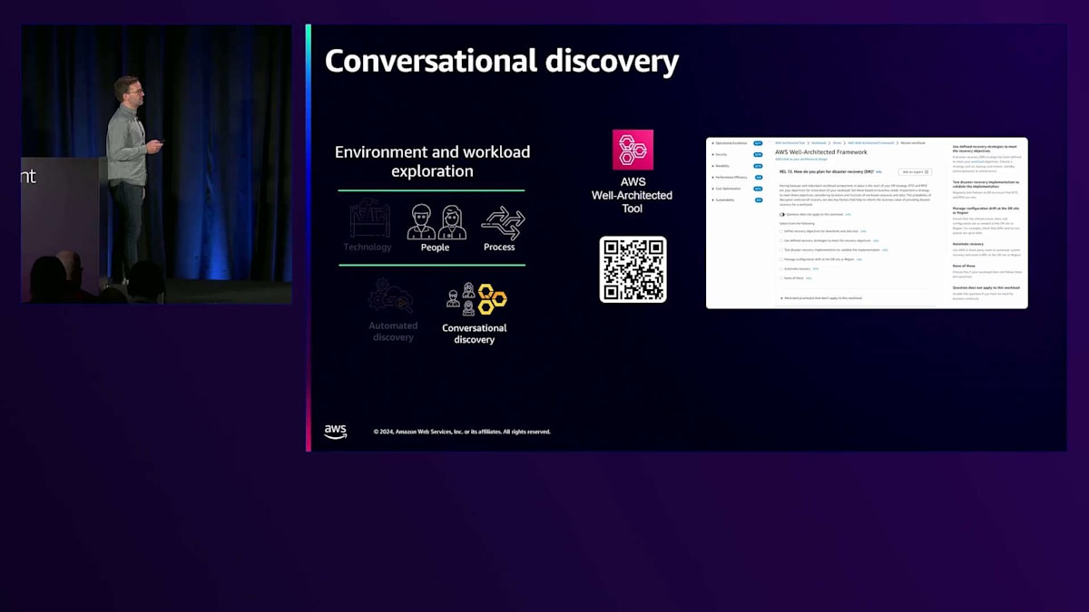Click the 'Conversational discovery' slide title
This screenshot has height=612, width=1089.
tap(502, 61)
